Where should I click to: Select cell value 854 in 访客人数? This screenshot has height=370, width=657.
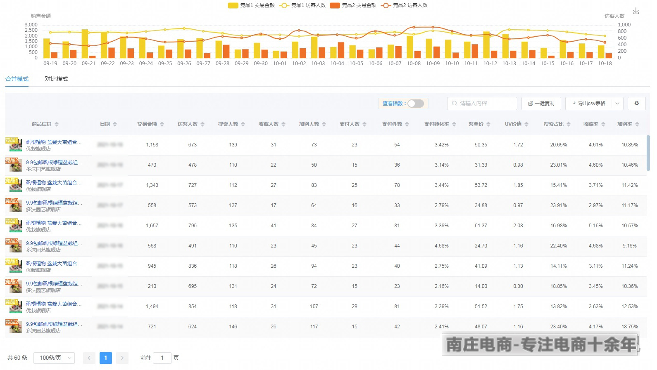coord(193,306)
